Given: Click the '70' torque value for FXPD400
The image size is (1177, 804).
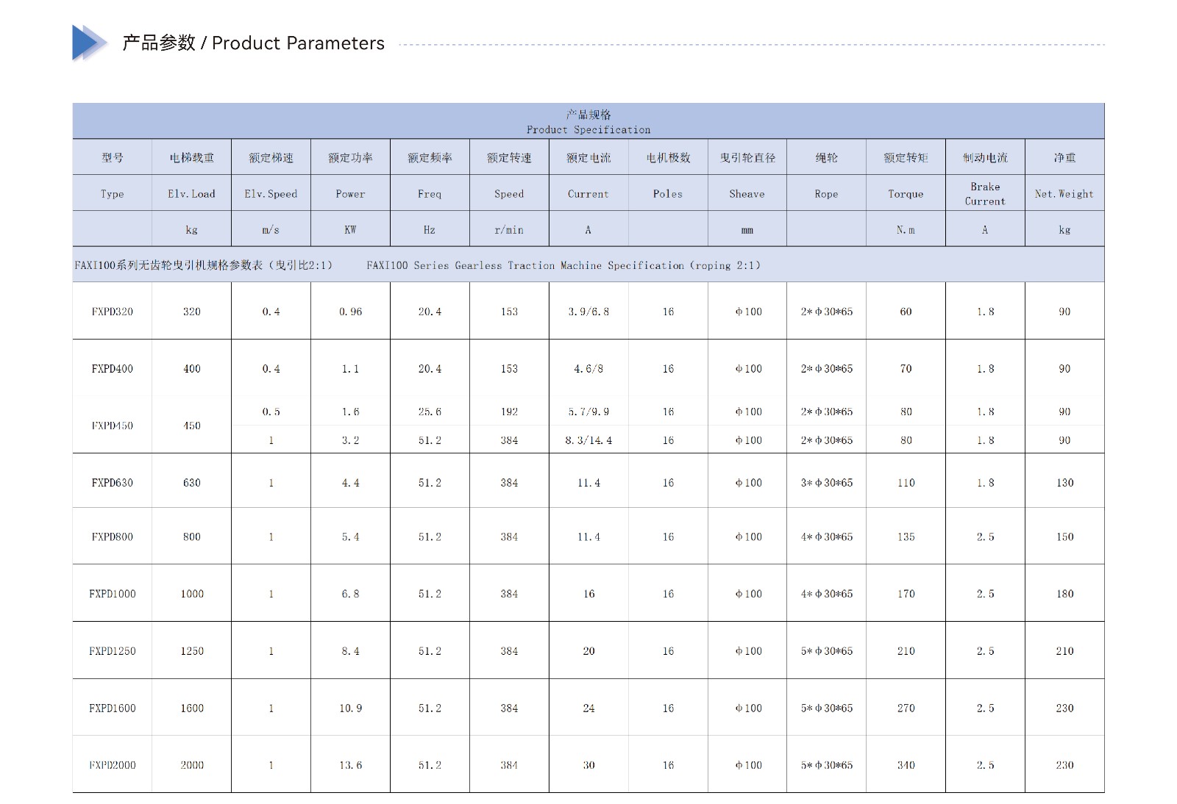Looking at the screenshot, I should [x=906, y=369].
